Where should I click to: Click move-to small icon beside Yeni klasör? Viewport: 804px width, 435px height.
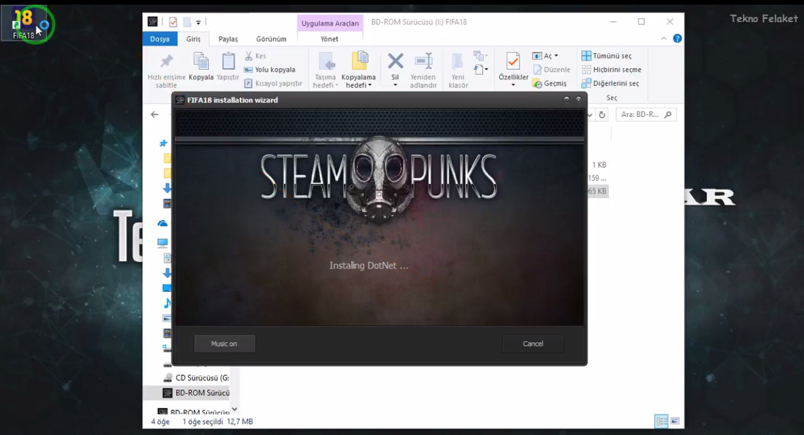pos(480,56)
